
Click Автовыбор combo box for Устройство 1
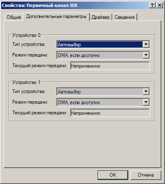103,91
